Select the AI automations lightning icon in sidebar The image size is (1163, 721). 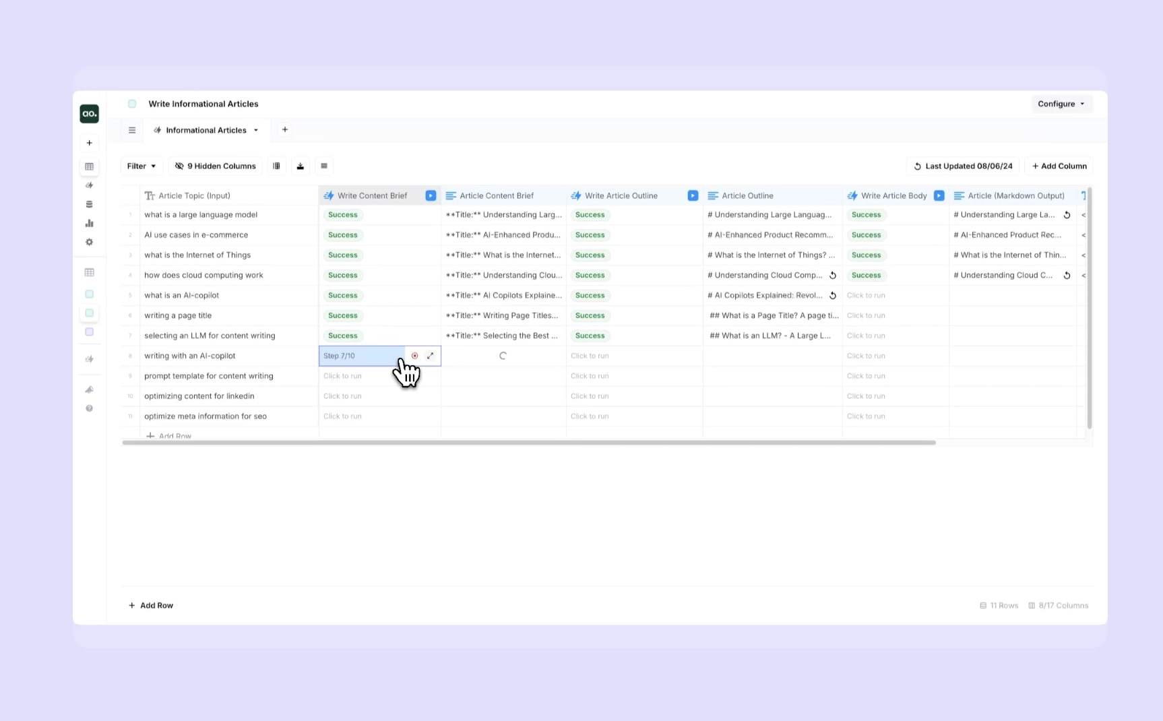pos(89,185)
